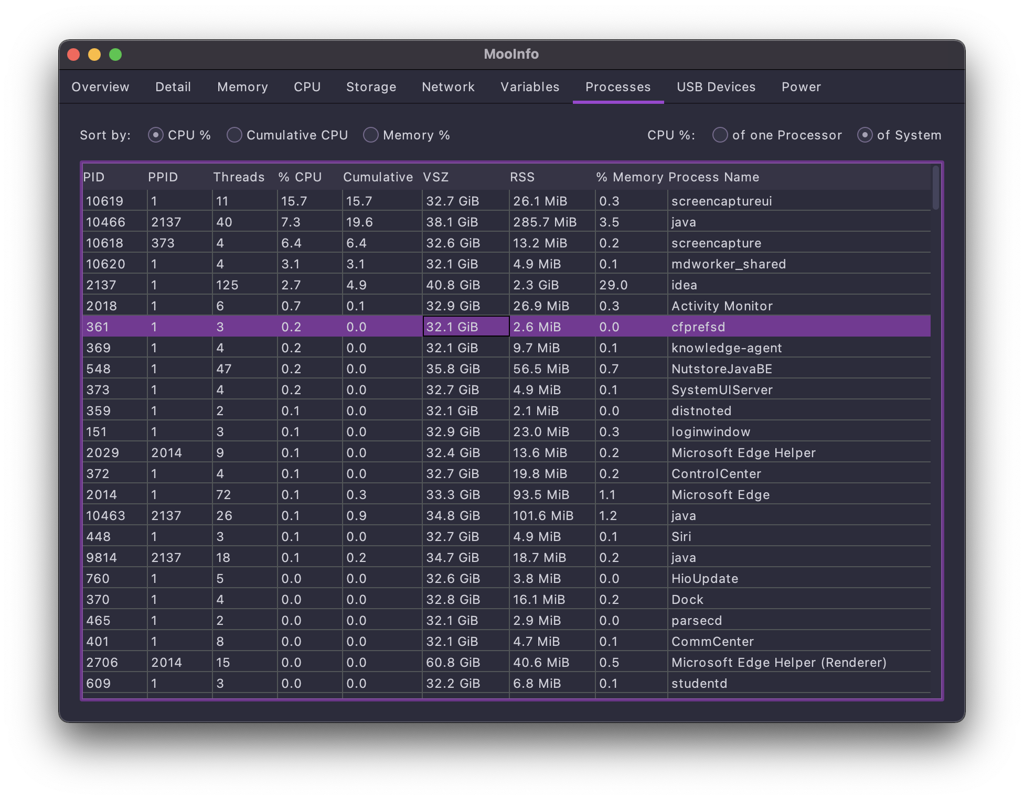The width and height of the screenshot is (1024, 800).
Task: Click the Process Name column header
Action: [713, 177]
